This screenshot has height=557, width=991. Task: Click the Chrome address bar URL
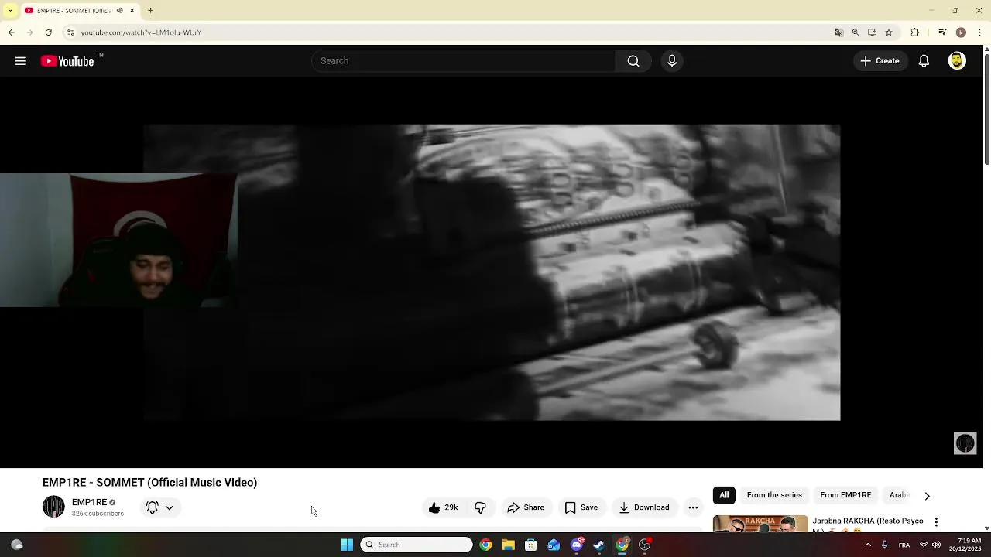pyautogui.click(x=141, y=32)
